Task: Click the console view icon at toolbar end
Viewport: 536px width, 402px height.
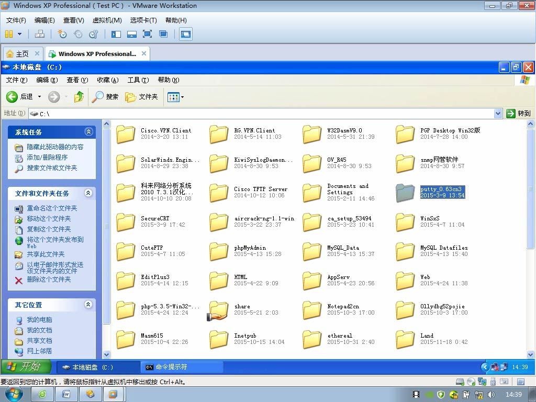Action: (186, 34)
